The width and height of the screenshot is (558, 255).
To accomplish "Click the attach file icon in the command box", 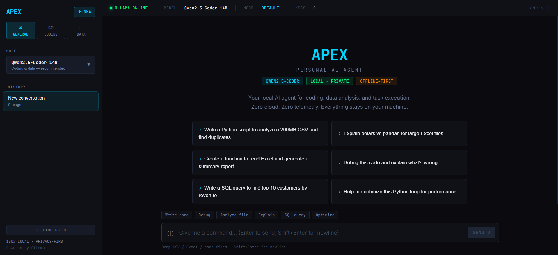I will tap(170, 233).
